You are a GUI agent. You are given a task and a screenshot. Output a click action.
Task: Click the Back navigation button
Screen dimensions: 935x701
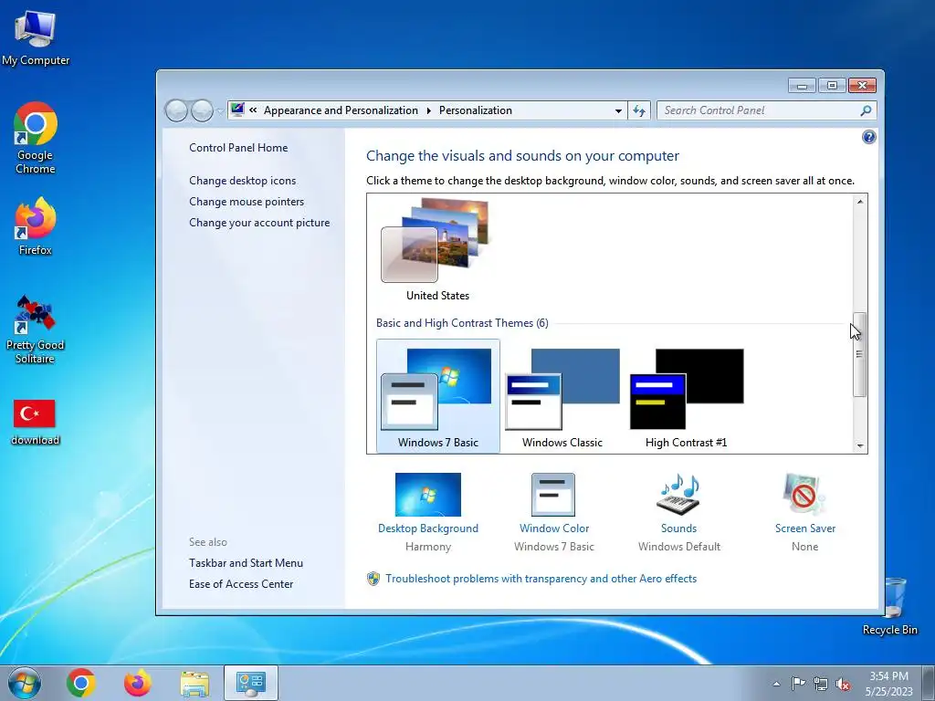176,110
